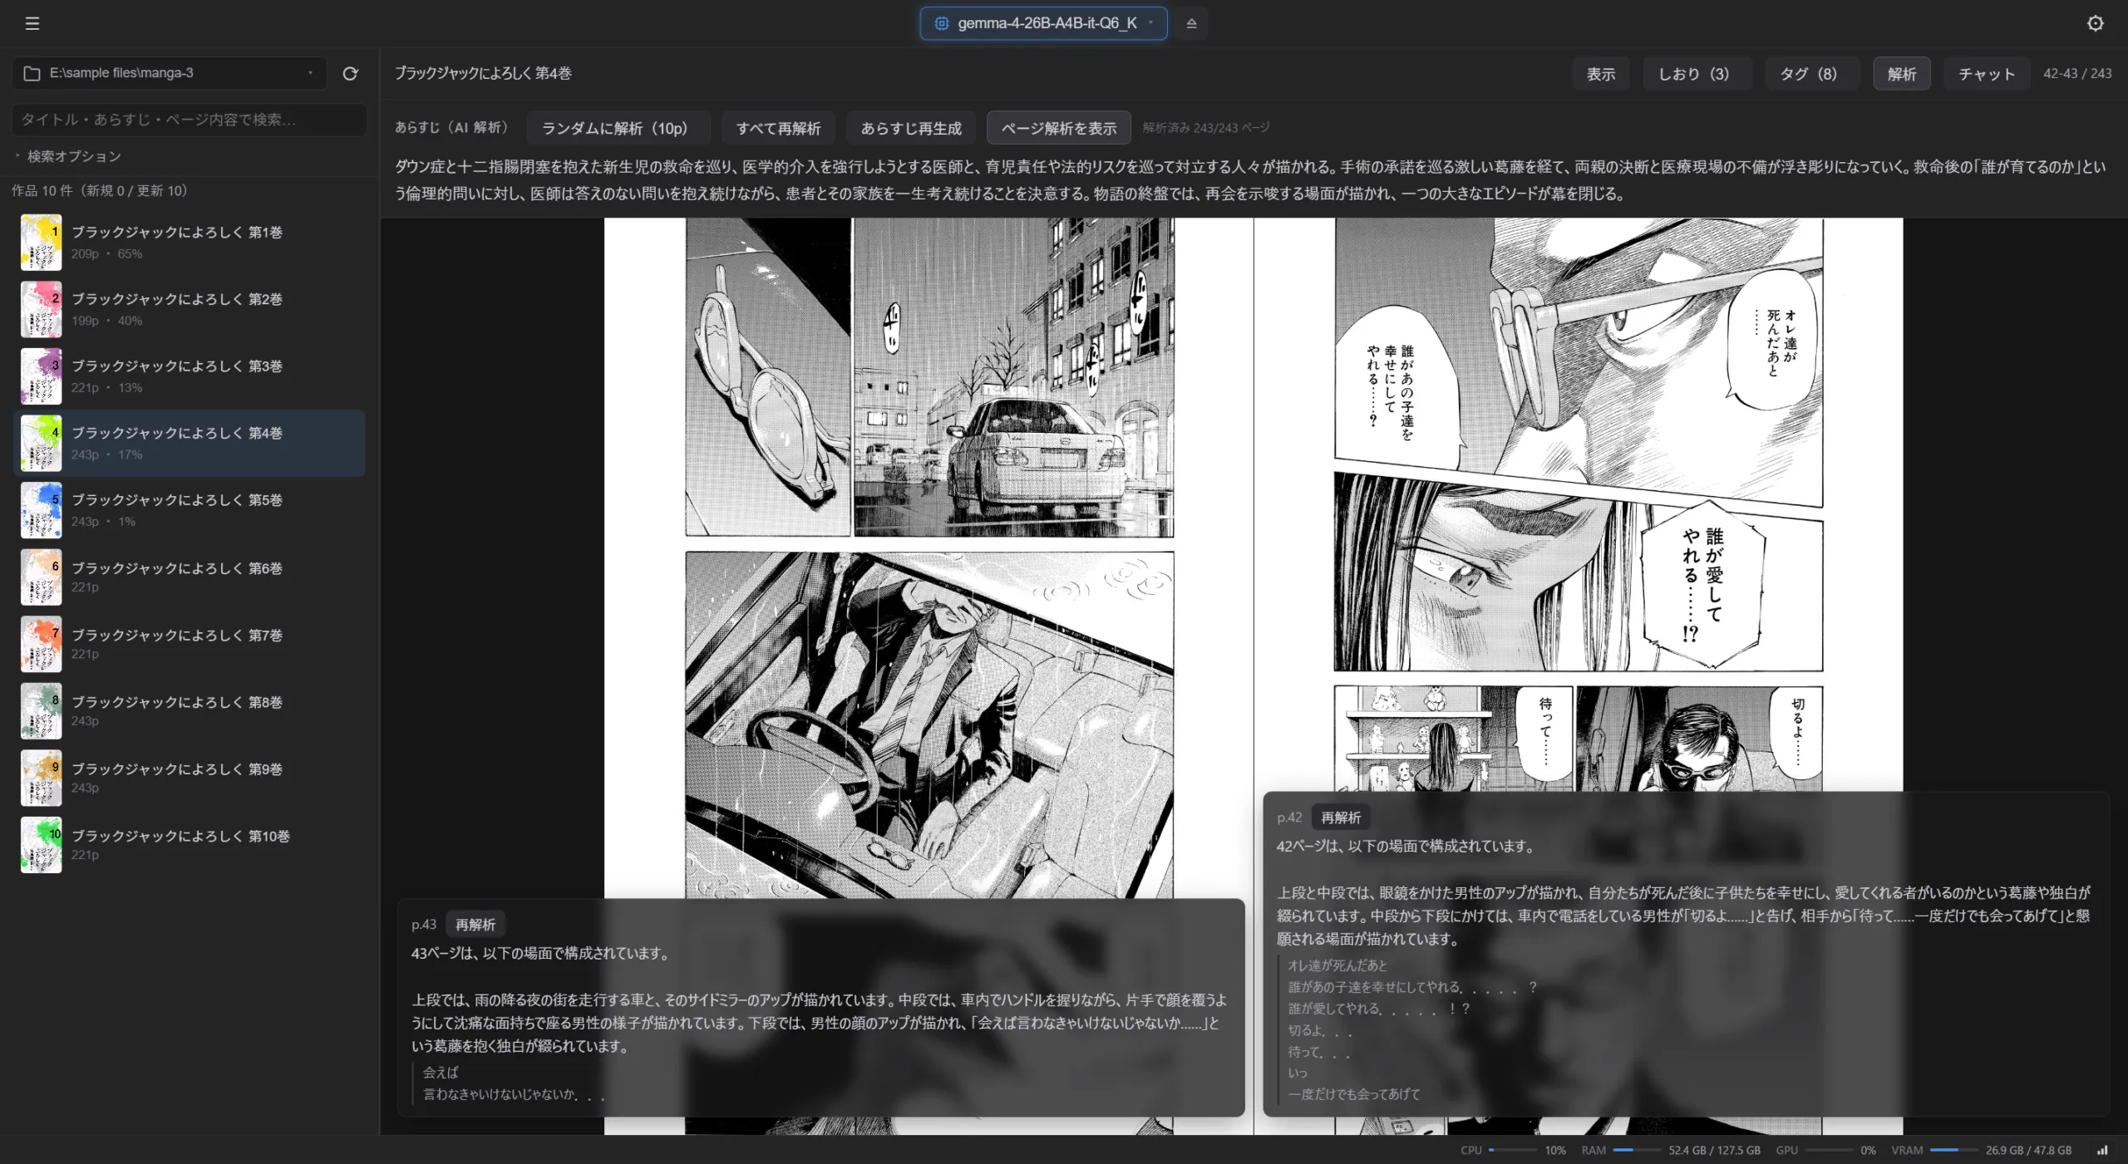Expand 検索オプション
Viewport: 2128px width, 1164px height.
click(x=69, y=156)
